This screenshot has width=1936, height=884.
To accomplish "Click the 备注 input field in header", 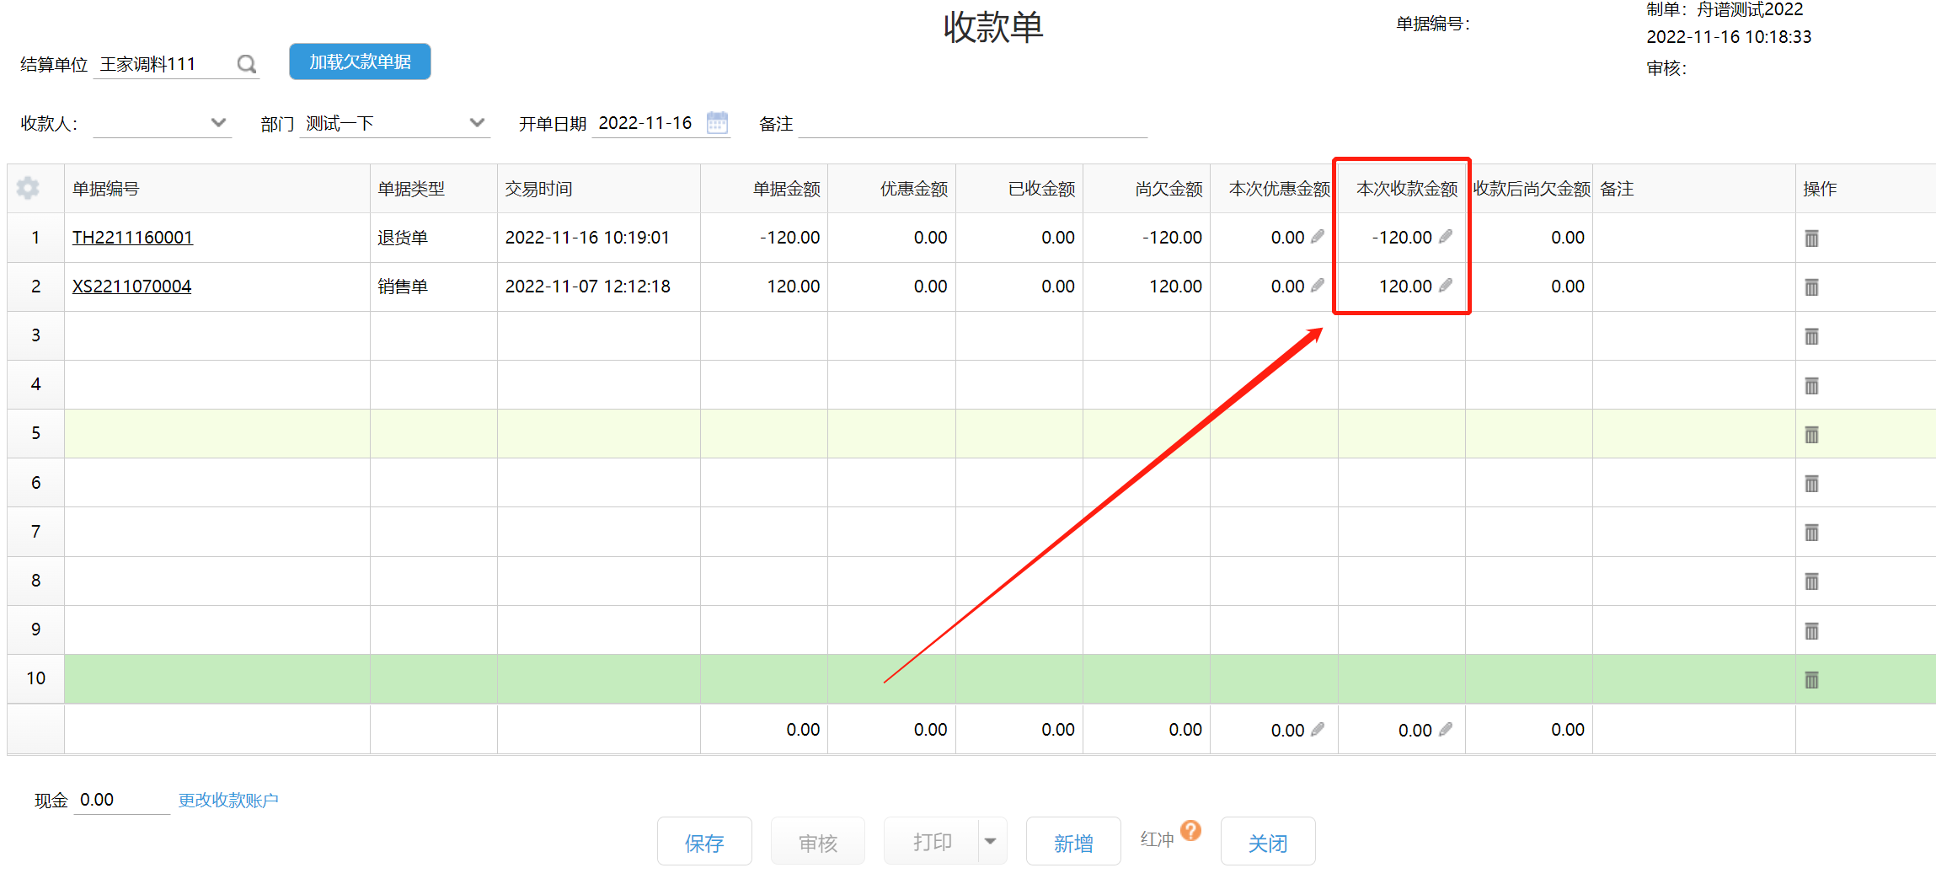I will (x=973, y=124).
